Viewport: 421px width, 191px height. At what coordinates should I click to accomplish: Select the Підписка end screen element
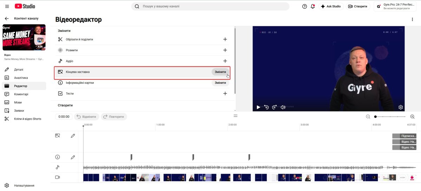[x=404, y=136]
